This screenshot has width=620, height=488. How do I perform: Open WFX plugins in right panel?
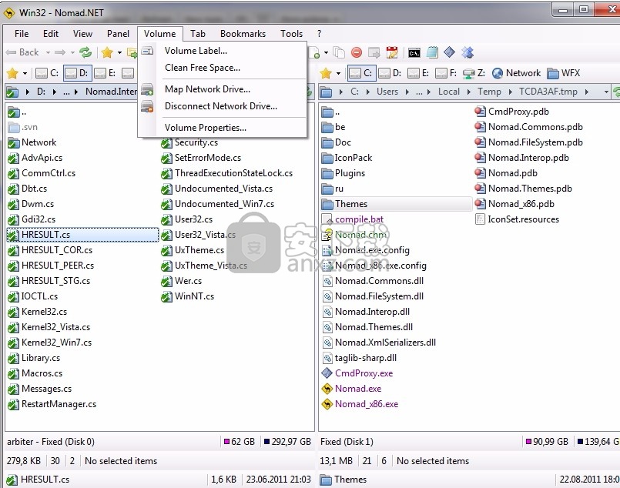(564, 73)
